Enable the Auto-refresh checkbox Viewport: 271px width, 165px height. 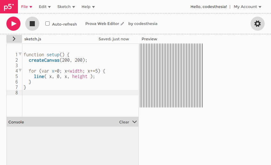(48, 24)
